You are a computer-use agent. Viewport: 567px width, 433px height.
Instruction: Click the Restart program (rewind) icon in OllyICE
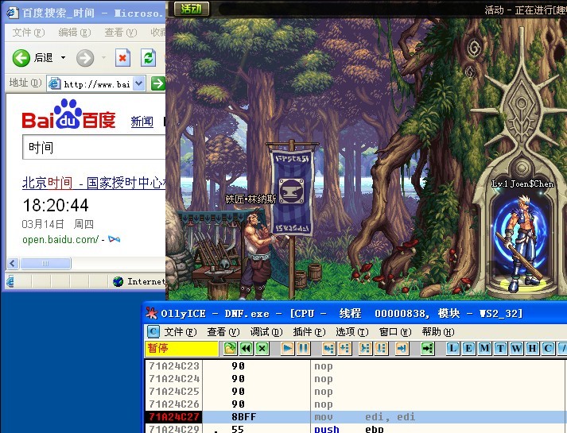(x=247, y=349)
